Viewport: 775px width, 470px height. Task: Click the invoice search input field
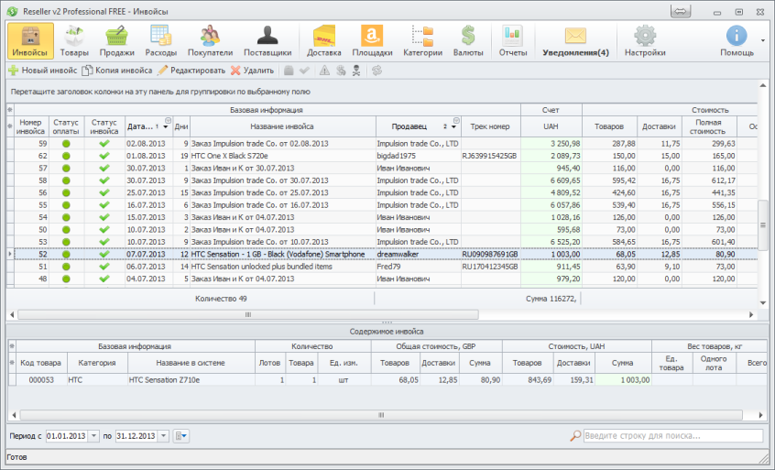(x=672, y=436)
